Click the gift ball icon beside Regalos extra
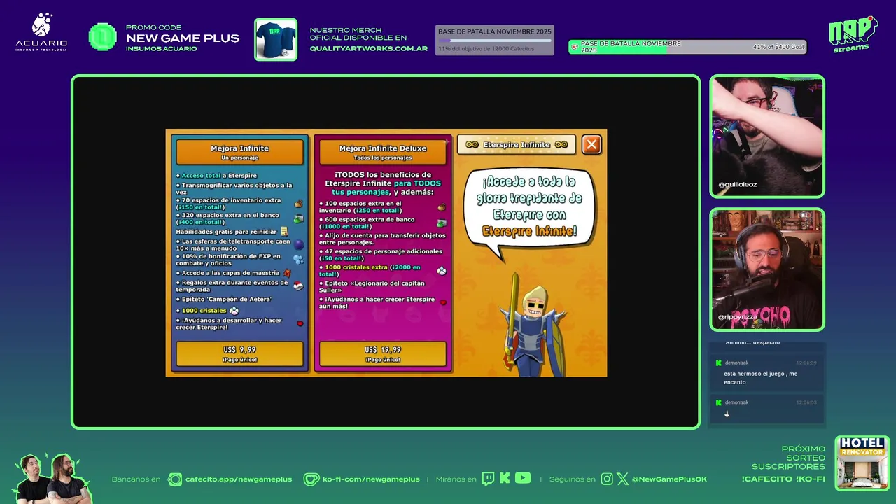Image resolution: width=896 pixels, height=504 pixels. [x=298, y=286]
